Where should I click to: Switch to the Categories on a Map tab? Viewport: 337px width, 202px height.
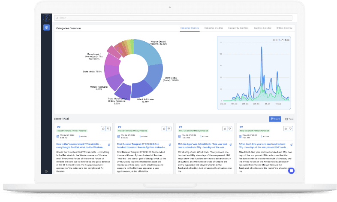pos(214,28)
